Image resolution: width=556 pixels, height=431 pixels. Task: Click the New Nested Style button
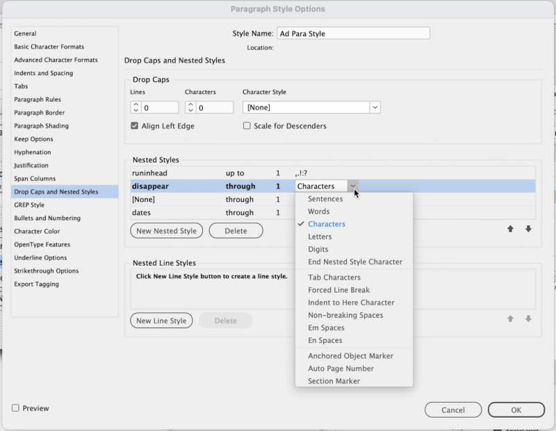tap(166, 230)
